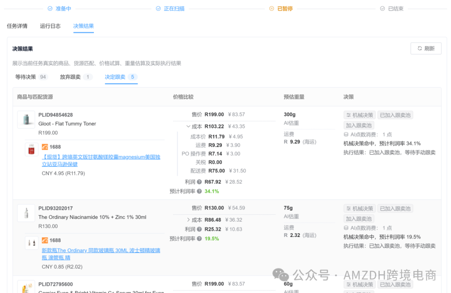This screenshot has width=451, height=293.
Task: Click the CNY 0.85 (R2.02) source price
Action: (62, 267)
